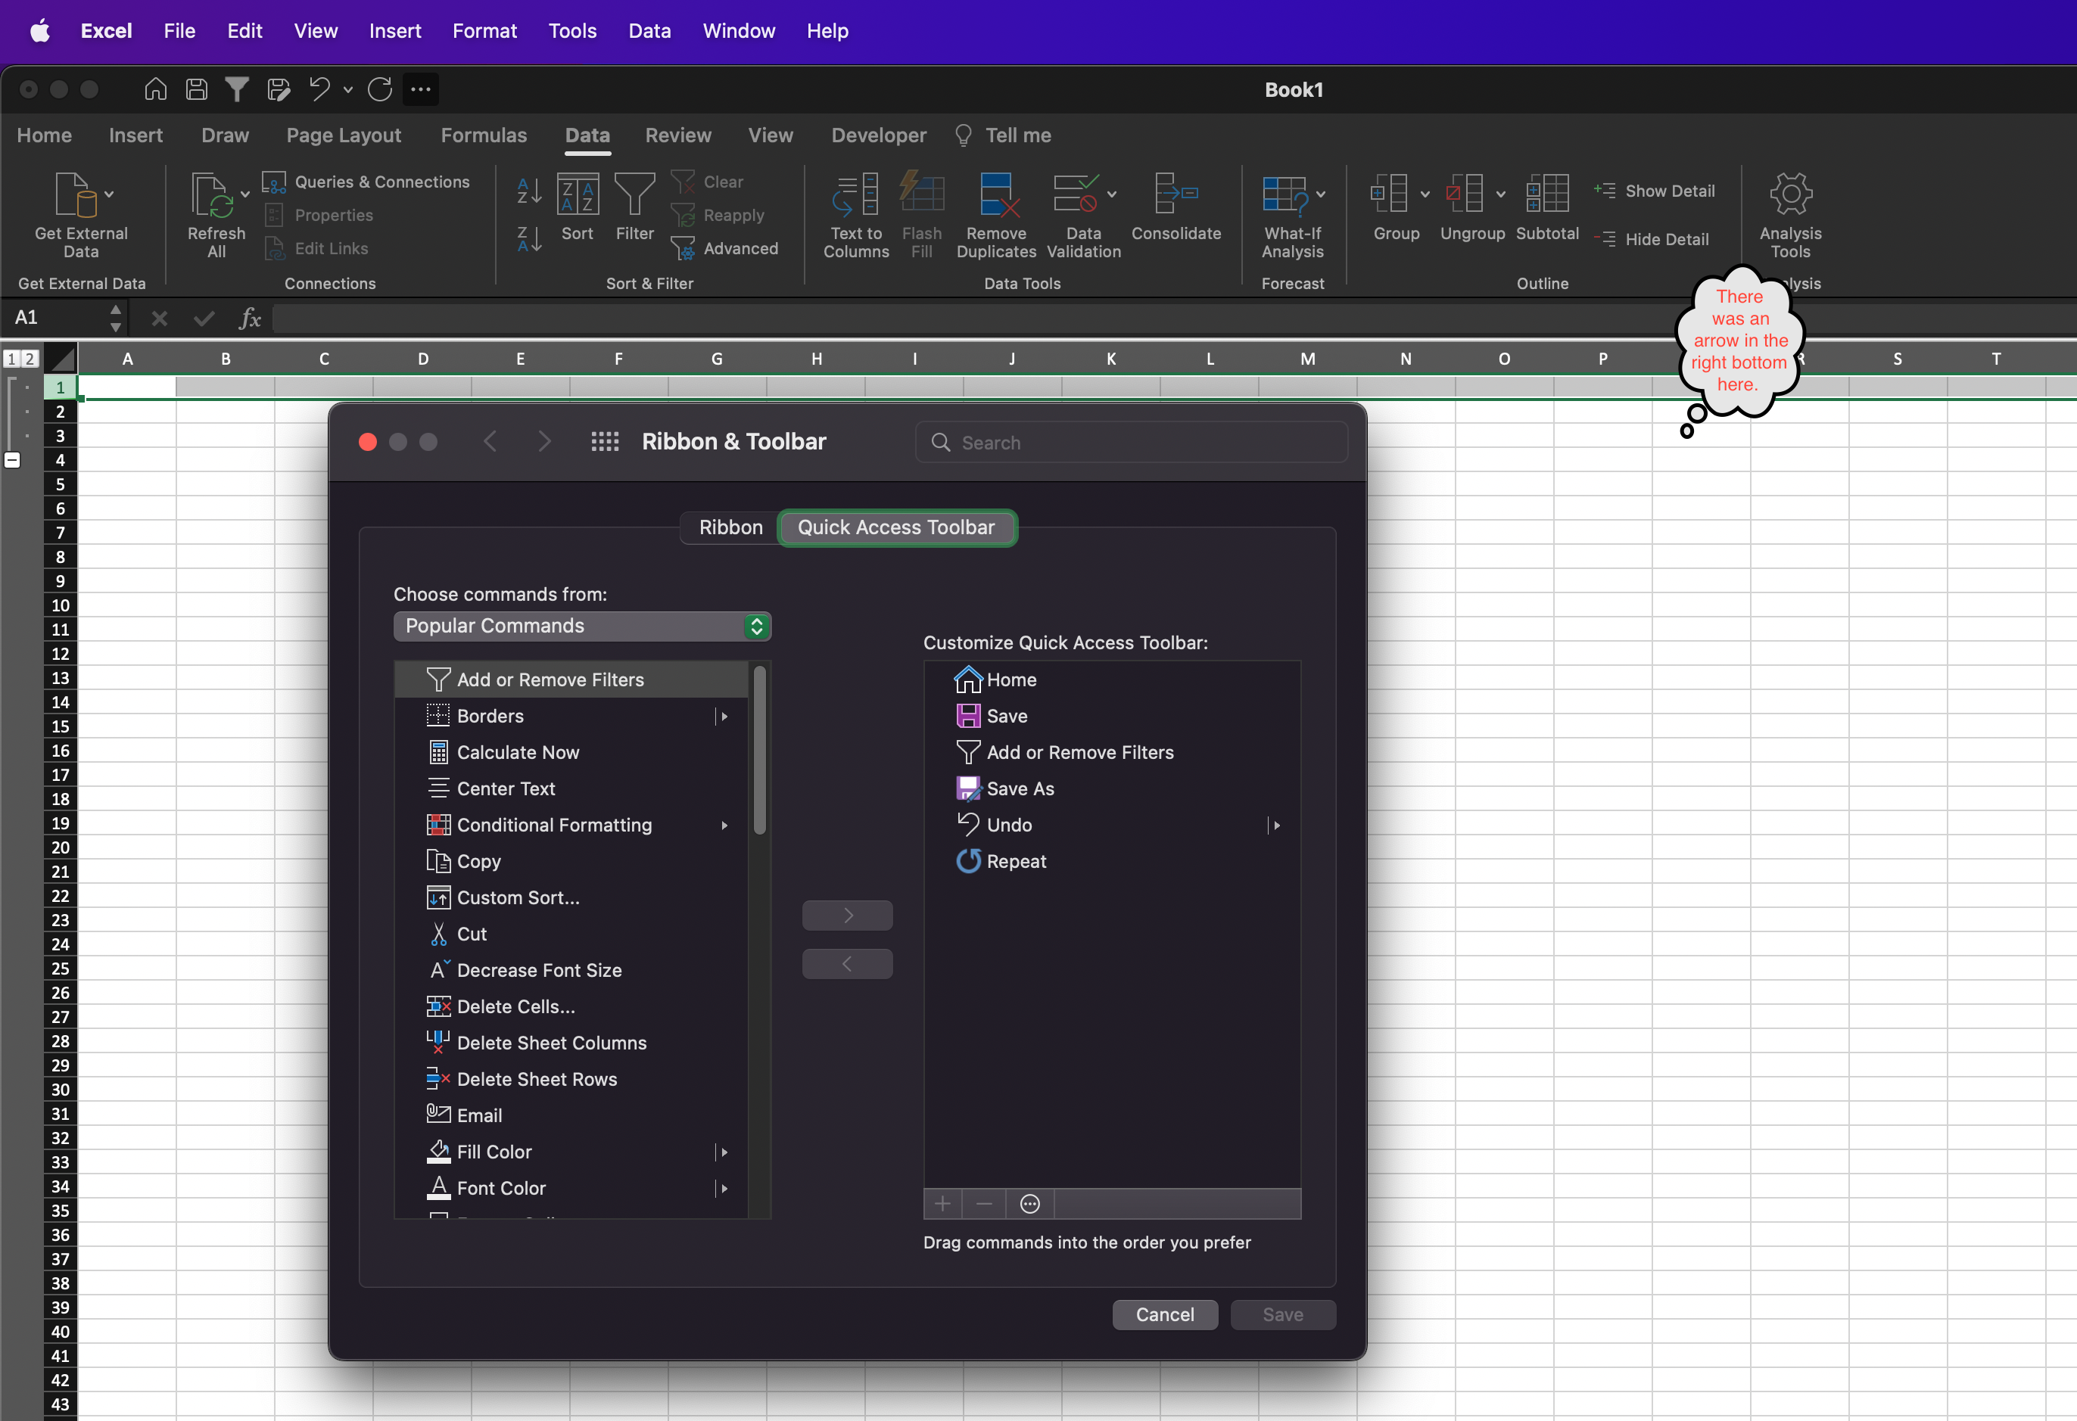Select the Text to Columns tool
The height and width of the screenshot is (1421, 2077).
coord(855,214)
